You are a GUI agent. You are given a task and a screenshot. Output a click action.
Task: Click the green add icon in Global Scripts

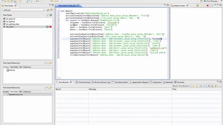click(197, 6)
